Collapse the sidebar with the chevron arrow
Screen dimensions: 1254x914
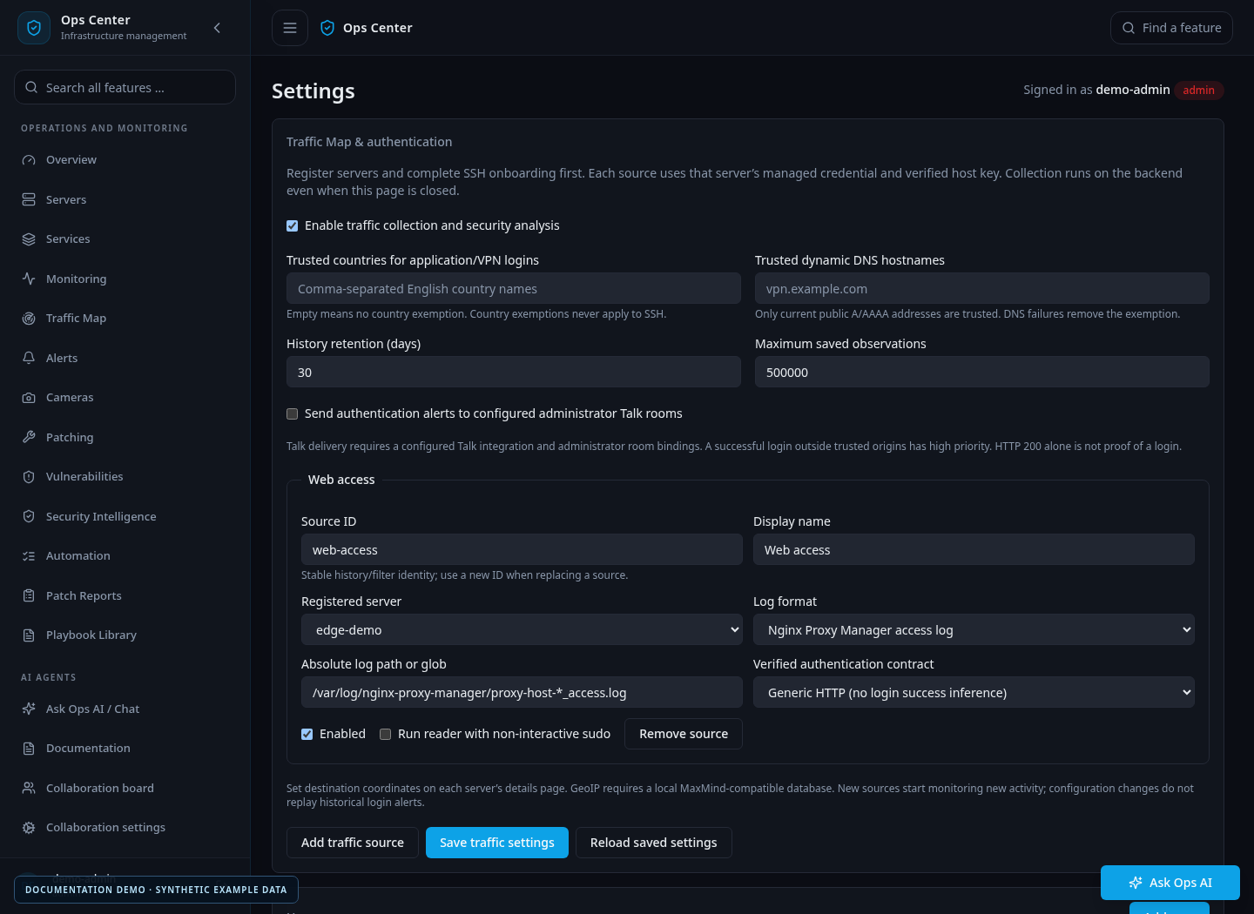217,28
